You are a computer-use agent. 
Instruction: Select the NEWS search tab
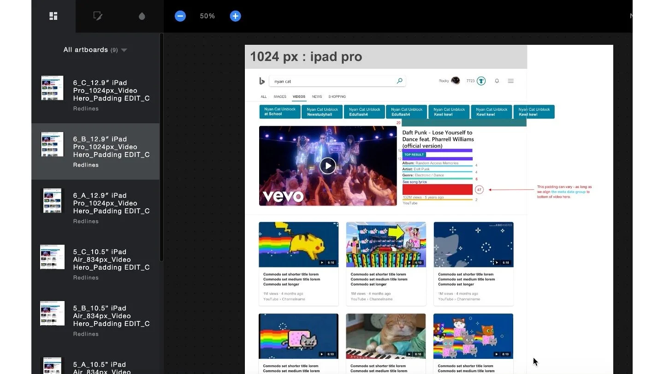pyautogui.click(x=317, y=97)
